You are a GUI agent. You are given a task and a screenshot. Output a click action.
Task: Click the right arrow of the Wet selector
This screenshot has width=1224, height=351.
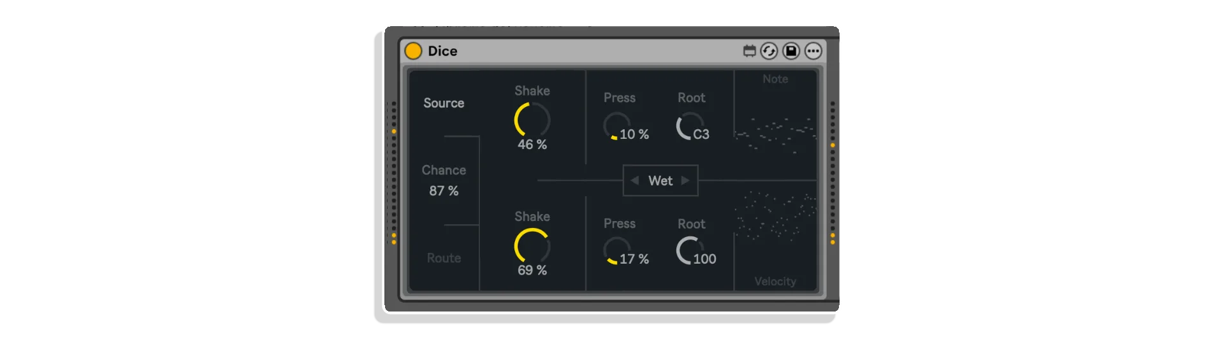685,181
